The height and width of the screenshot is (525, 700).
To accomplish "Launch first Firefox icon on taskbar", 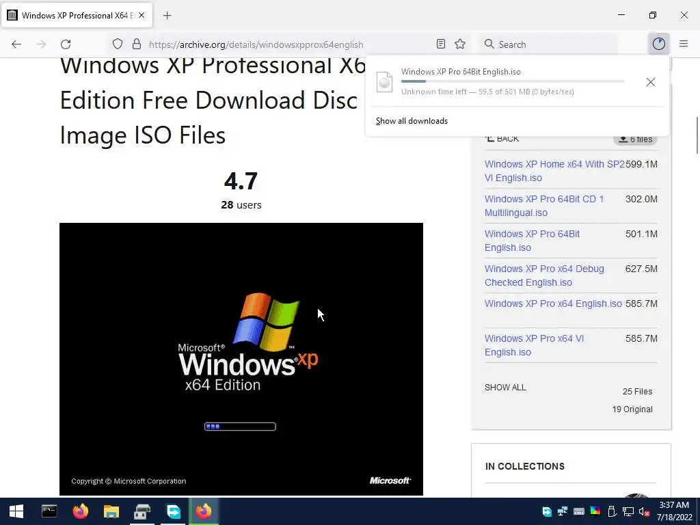I will [x=81, y=511].
